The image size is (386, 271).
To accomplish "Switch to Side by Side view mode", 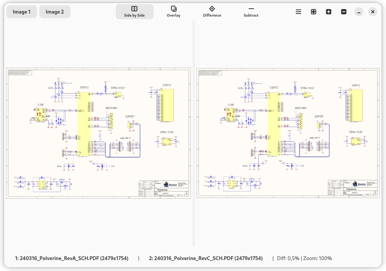I will click(x=134, y=12).
